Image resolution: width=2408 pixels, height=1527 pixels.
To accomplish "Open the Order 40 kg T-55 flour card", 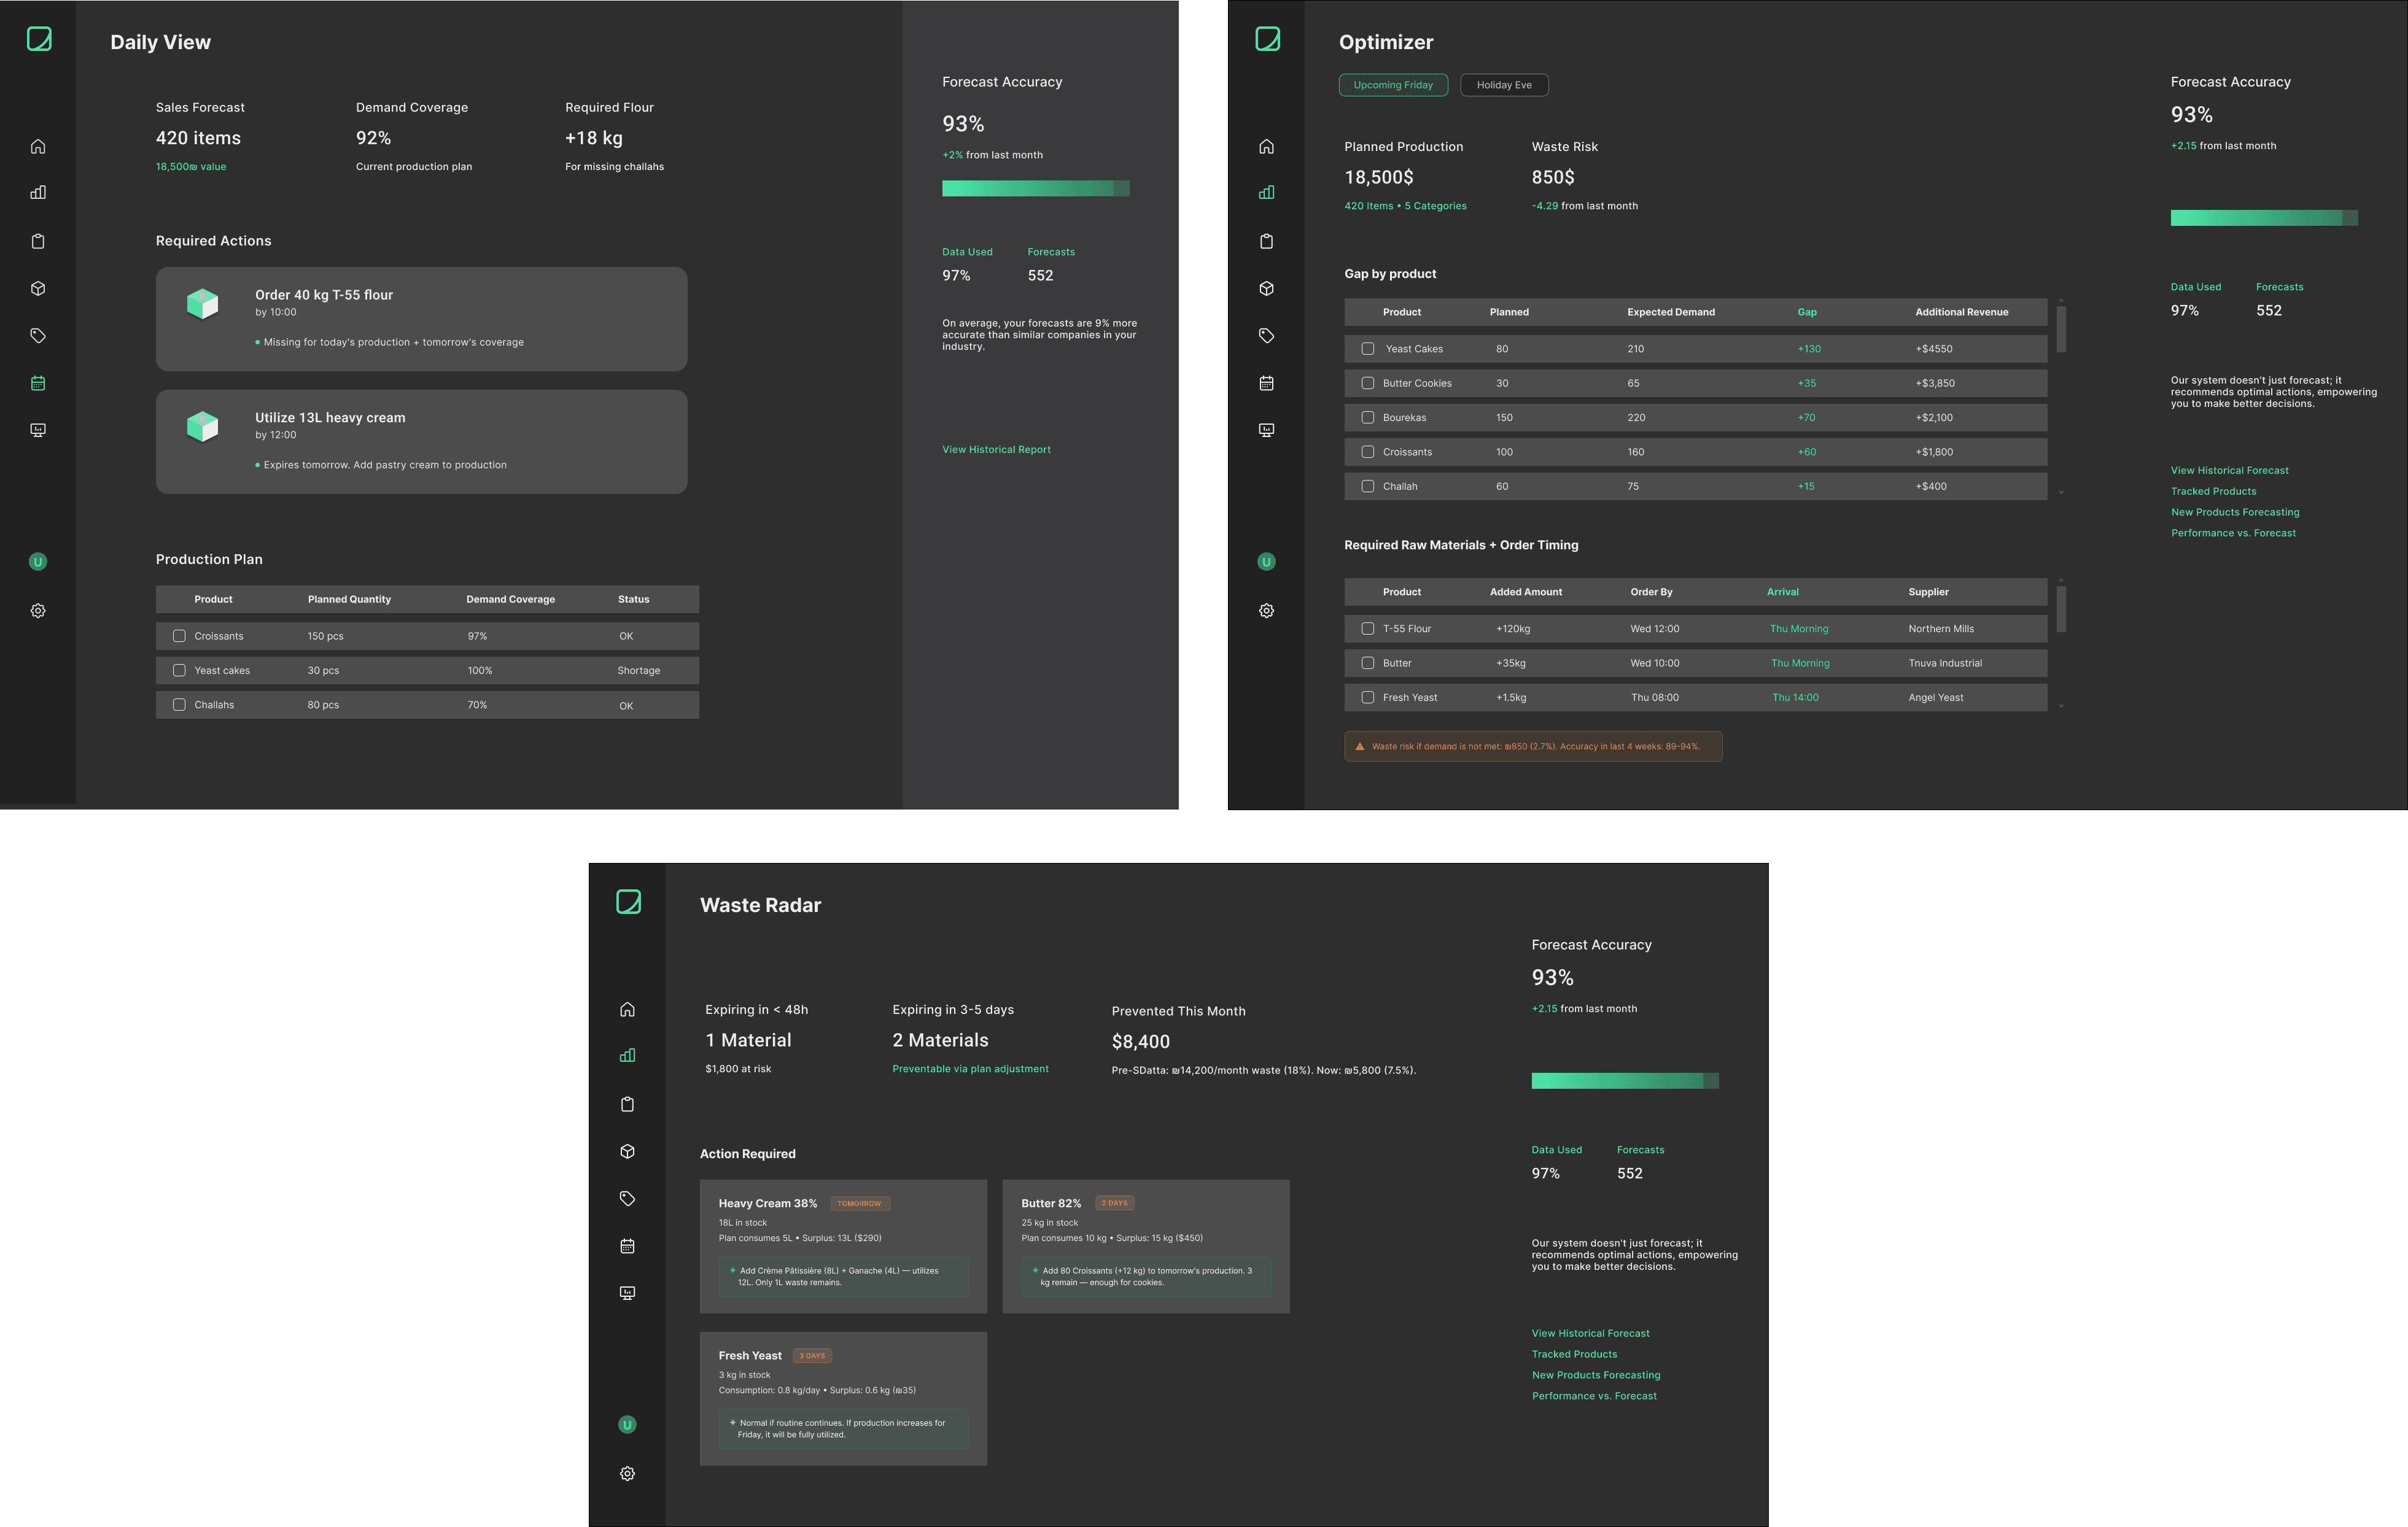I will point(421,319).
